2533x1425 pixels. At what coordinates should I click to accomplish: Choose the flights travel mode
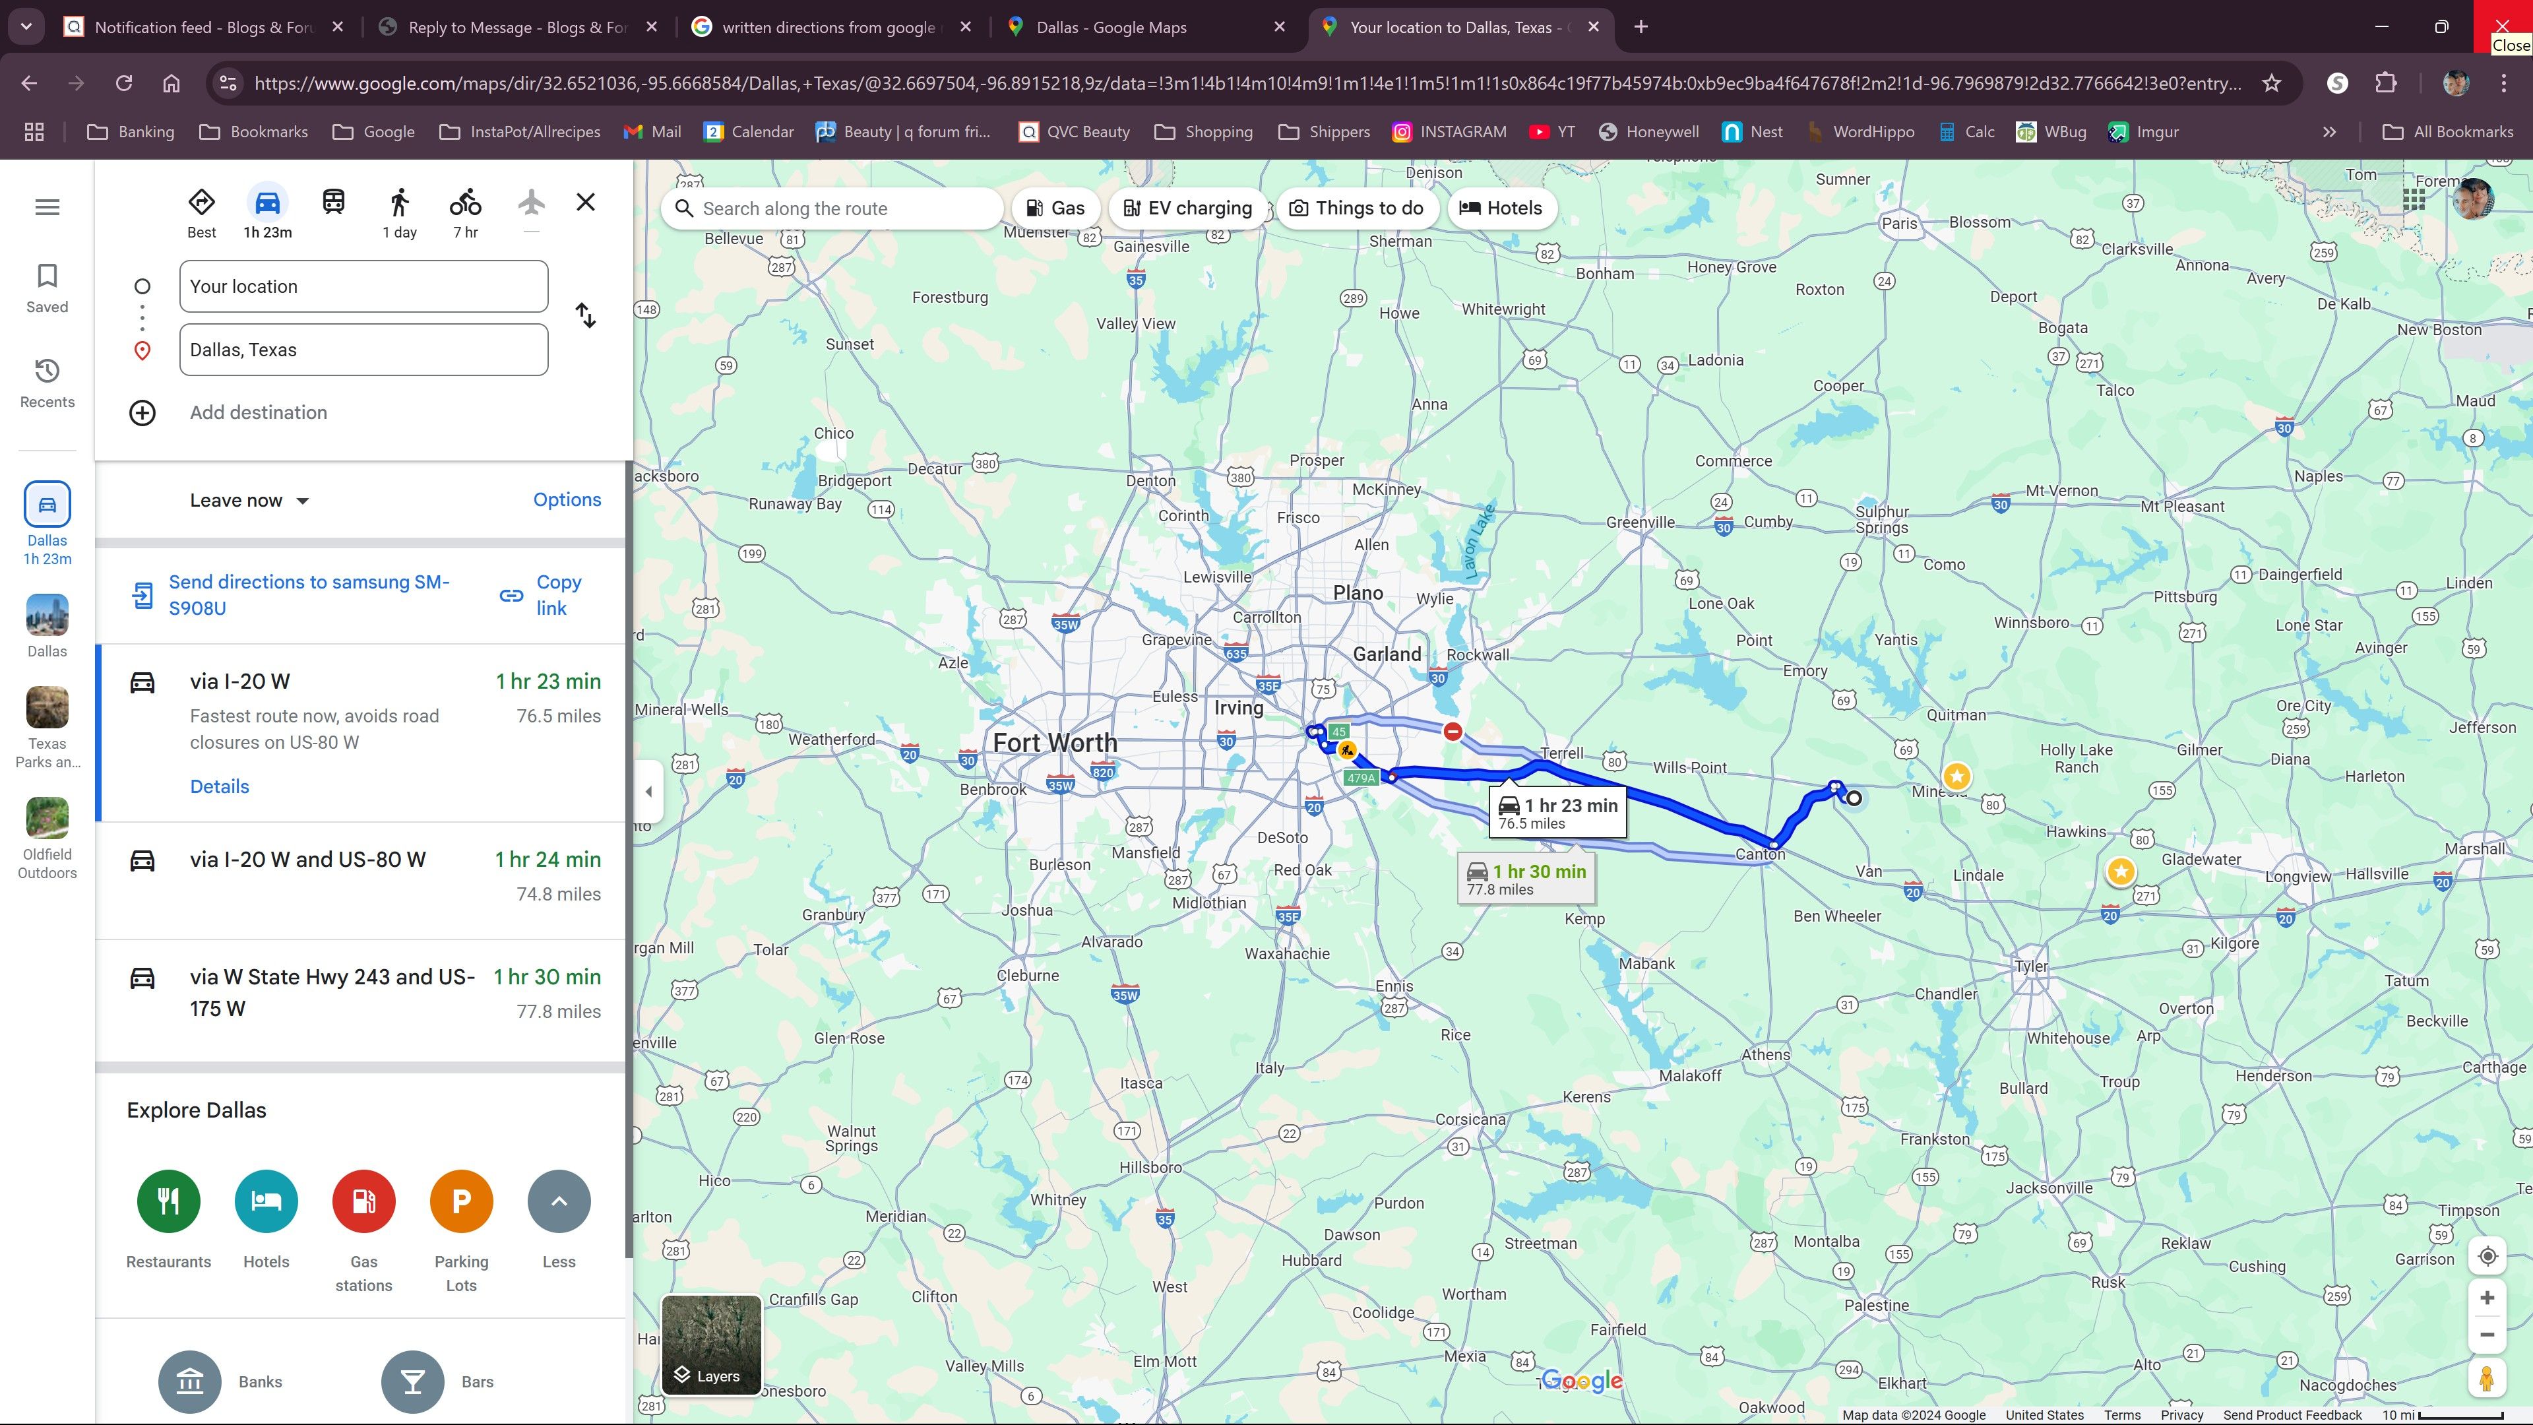tap(531, 201)
